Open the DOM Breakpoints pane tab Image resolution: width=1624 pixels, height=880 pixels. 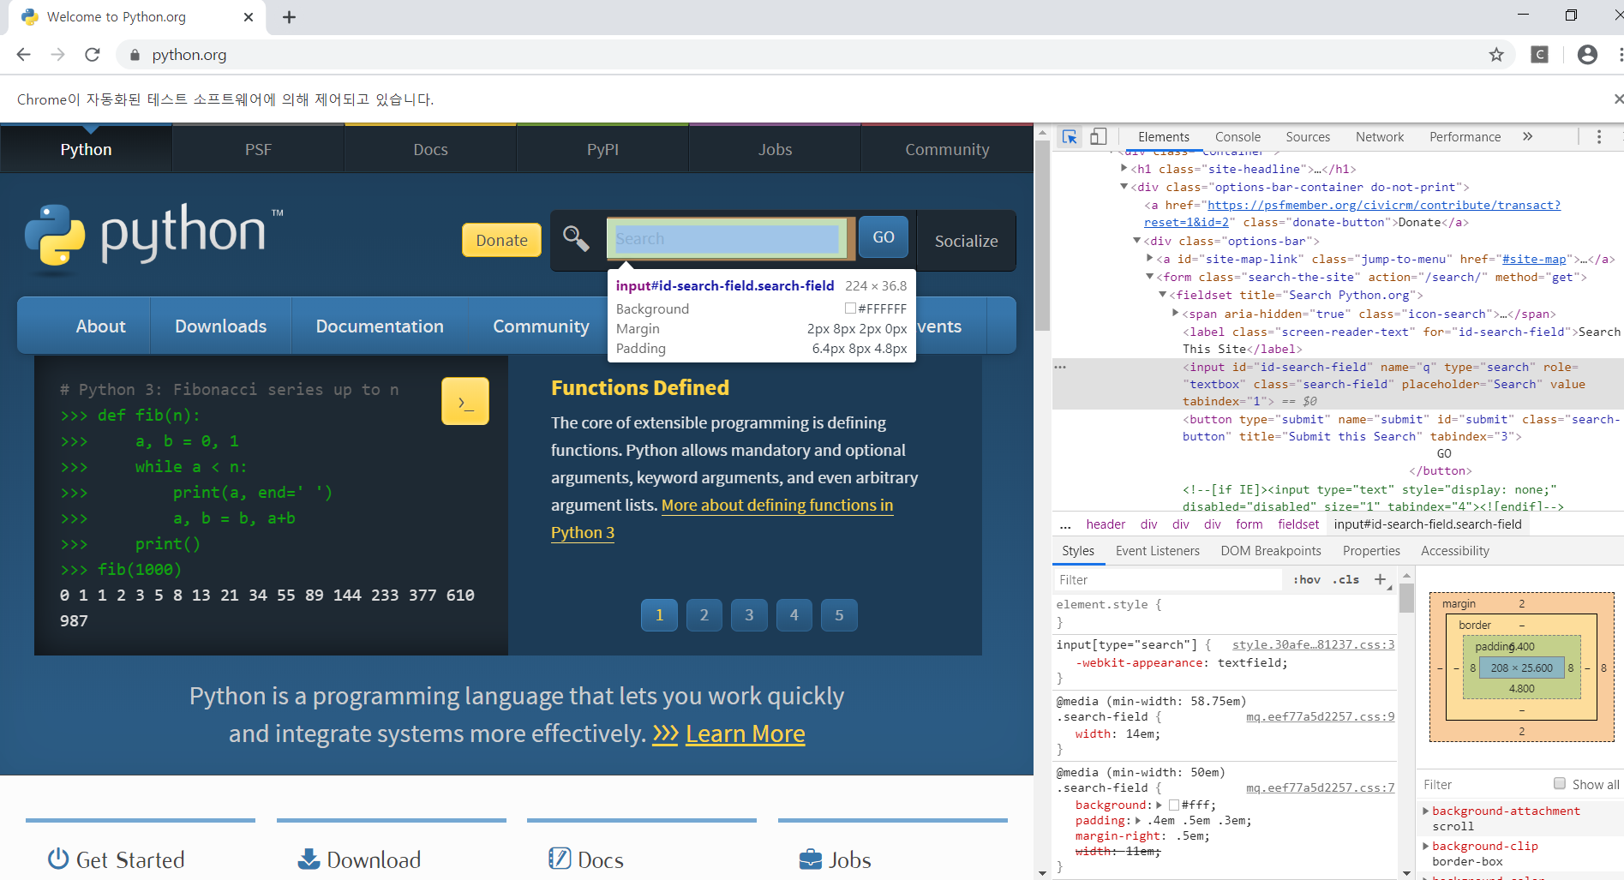click(x=1271, y=551)
